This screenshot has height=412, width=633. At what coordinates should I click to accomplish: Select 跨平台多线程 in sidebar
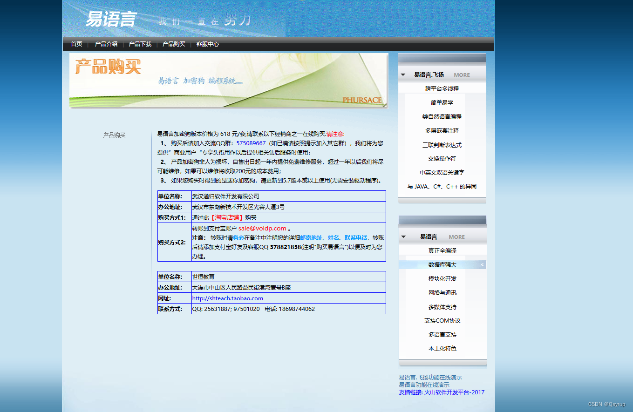[x=442, y=88]
